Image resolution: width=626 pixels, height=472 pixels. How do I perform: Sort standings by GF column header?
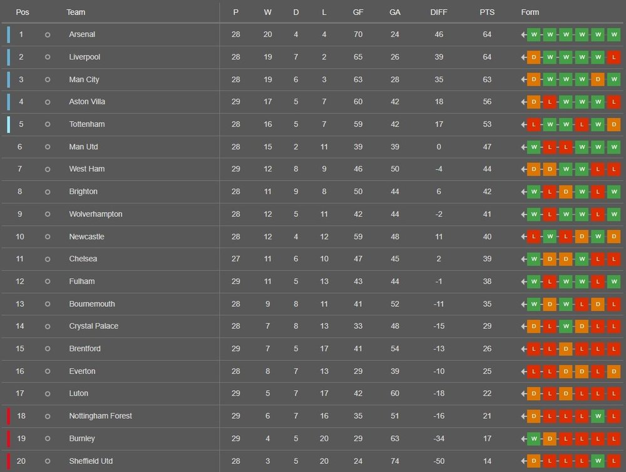point(357,13)
